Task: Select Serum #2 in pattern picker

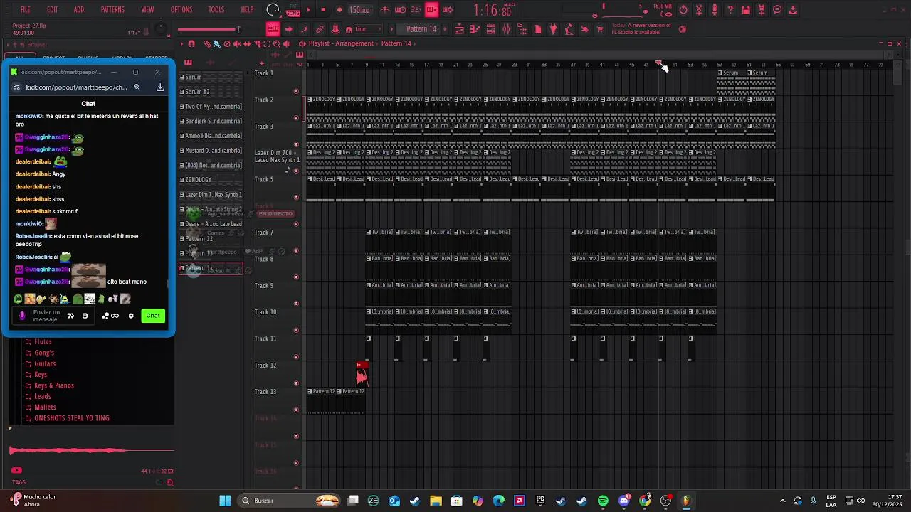Action: pyautogui.click(x=211, y=92)
